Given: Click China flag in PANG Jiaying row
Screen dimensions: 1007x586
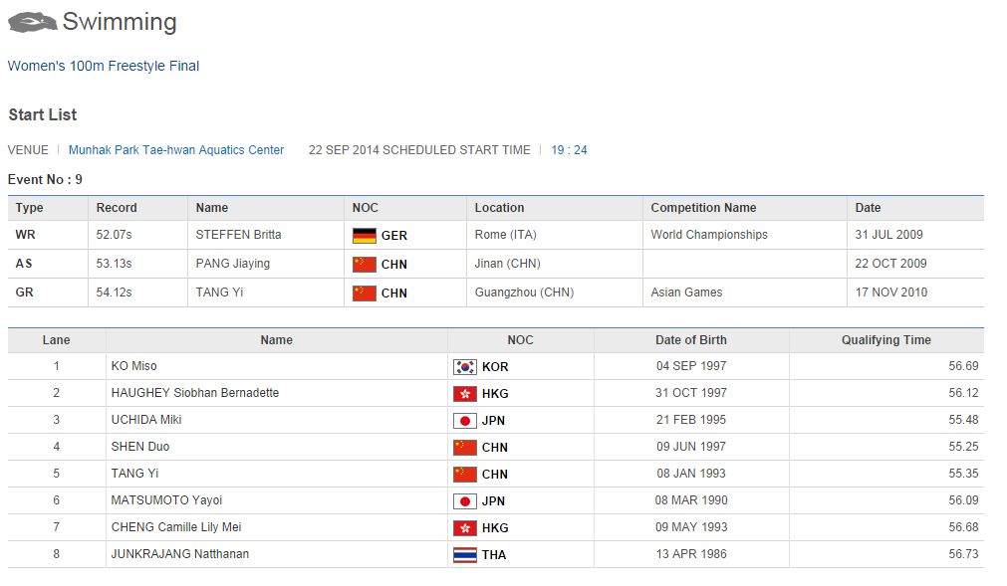Looking at the screenshot, I should [365, 264].
